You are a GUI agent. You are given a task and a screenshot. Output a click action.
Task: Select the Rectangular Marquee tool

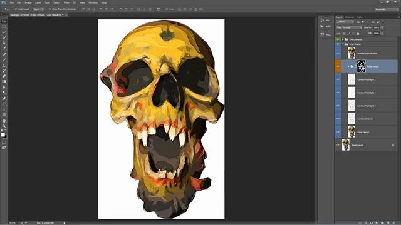click(4, 27)
